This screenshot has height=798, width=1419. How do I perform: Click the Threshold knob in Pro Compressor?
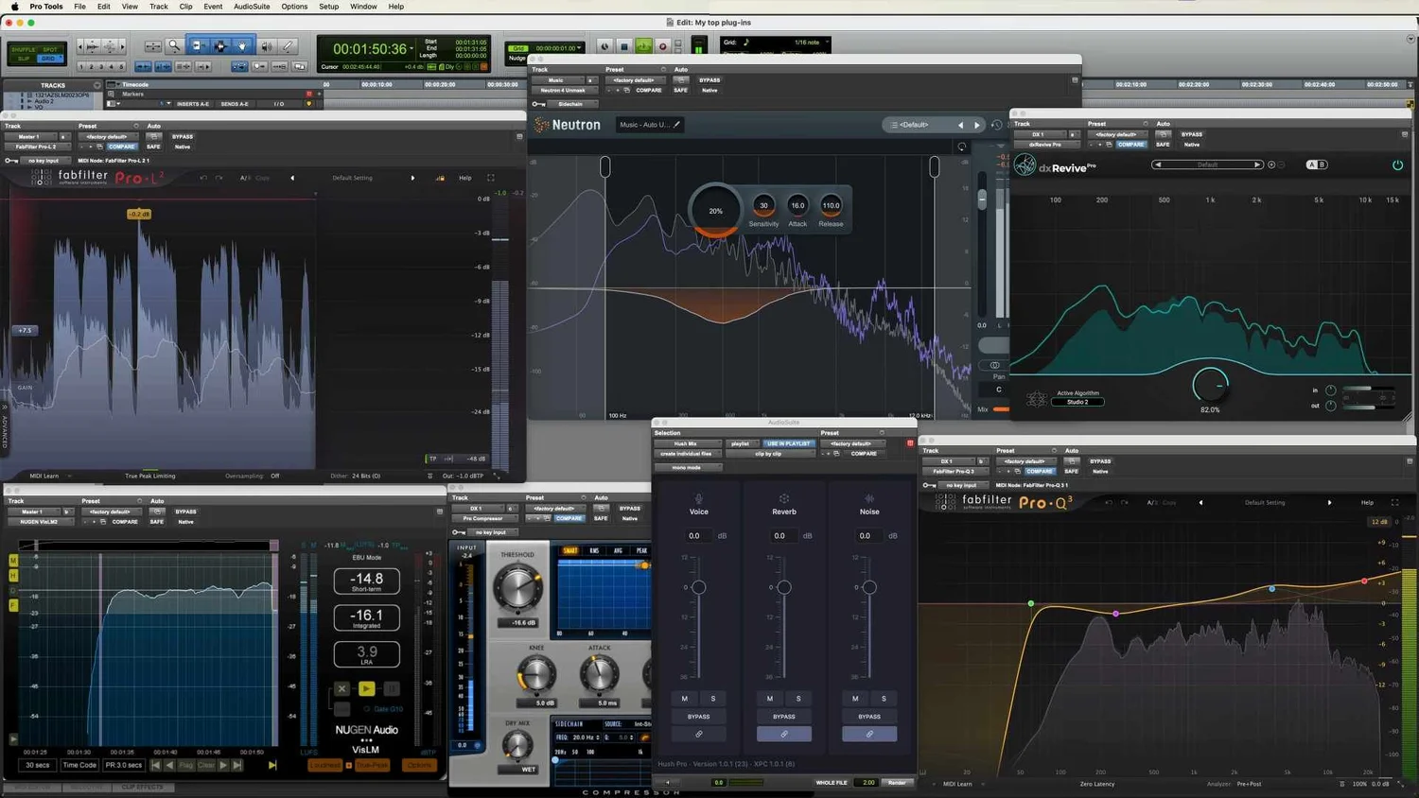[x=517, y=587]
